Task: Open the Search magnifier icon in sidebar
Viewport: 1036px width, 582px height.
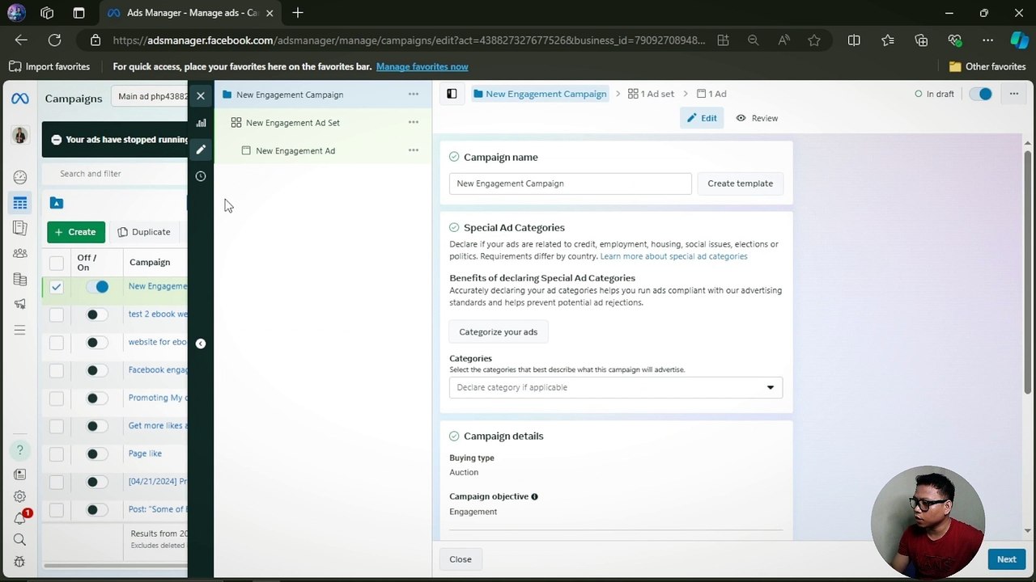Action: click(x=20, y=540)
